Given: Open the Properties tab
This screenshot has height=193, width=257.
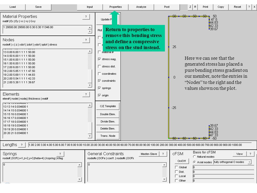Looking at the screenshot, I should coord(115,7).
